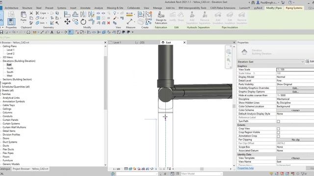Click the Edit Type icon in Properties panel
Image resolution: width=314 pixels, height=176 pixels.
(x=308, y=62)
